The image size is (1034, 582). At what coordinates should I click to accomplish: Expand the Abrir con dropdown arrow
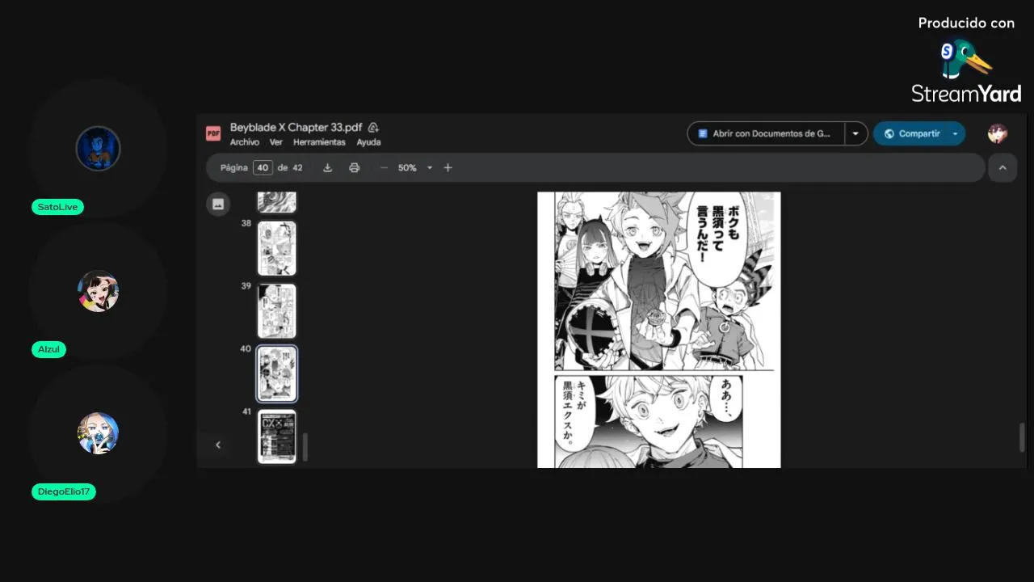[855, 133]
